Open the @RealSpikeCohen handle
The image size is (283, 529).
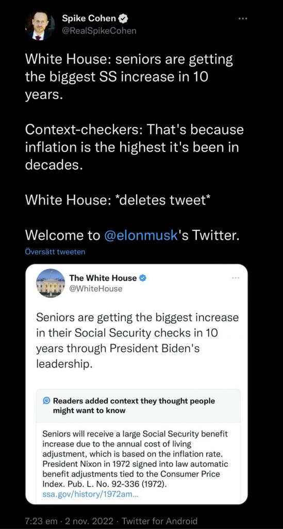click(99, 30)
